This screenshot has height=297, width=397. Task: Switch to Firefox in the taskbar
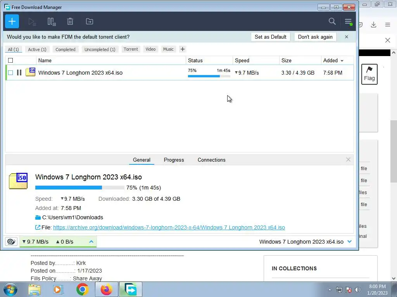107,289
